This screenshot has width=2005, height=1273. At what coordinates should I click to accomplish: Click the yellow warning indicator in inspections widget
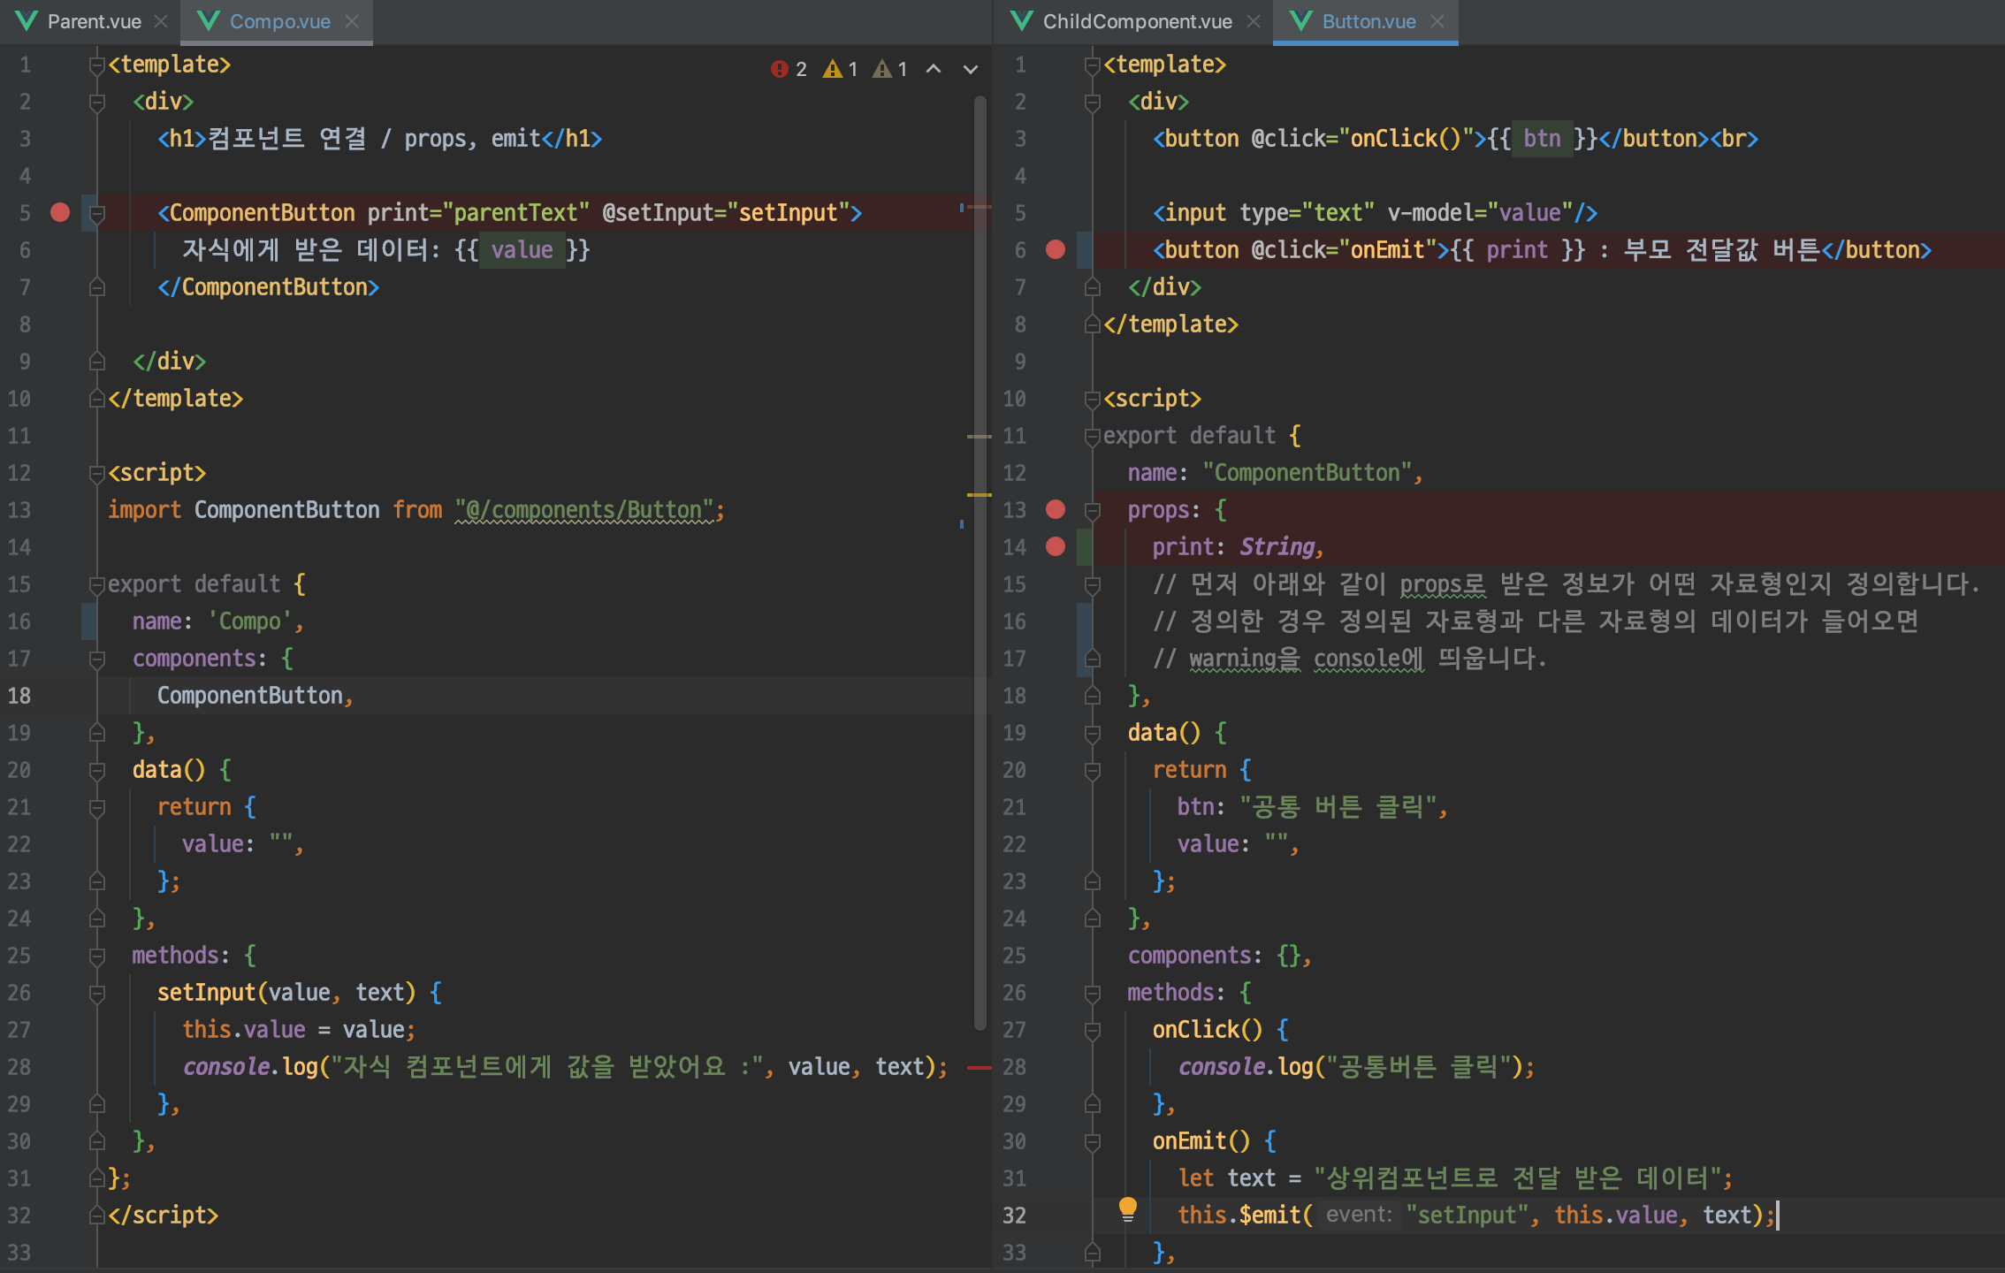(x=840, y=69)
